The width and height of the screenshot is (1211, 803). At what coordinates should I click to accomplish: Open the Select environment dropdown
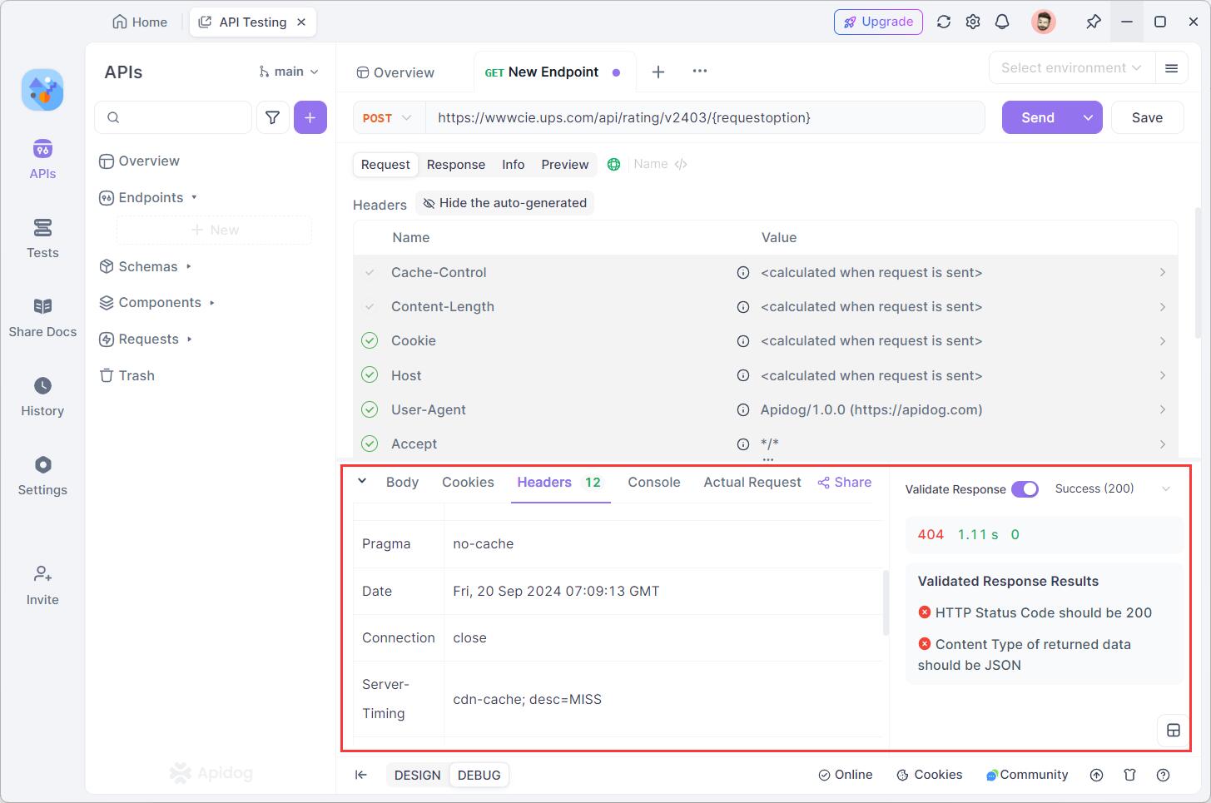pos(1072,68)
